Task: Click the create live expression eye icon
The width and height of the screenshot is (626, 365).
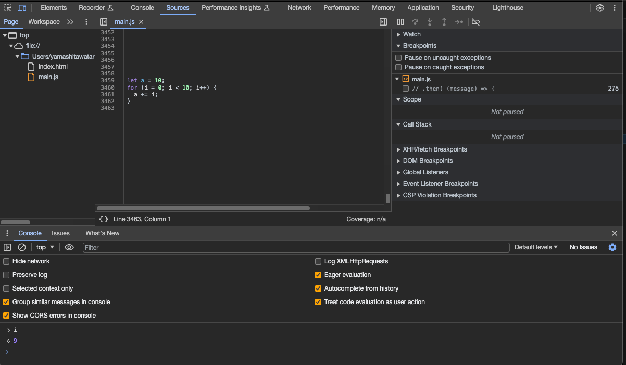Action: coord(69,247)
